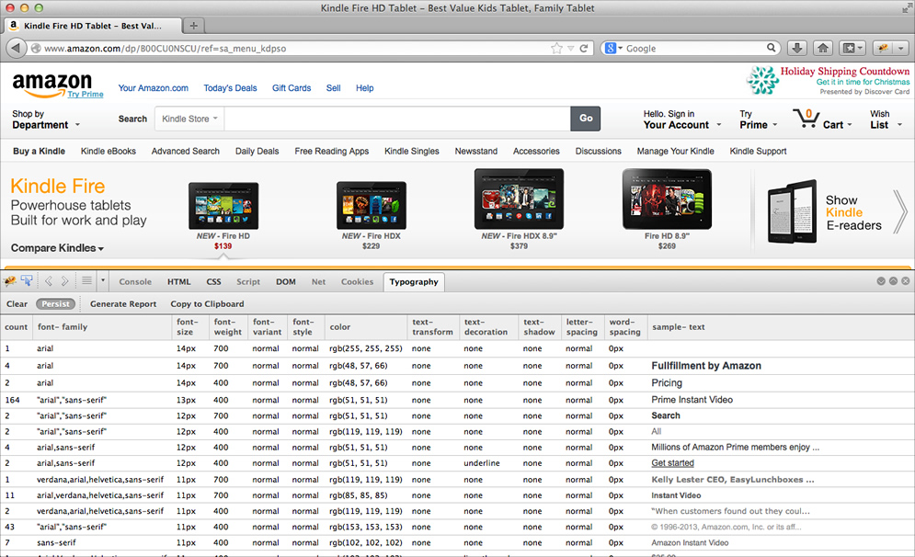Screen dimensions: 915x557
Task: Open the Google search engine selector
Action: pos(613,49)
